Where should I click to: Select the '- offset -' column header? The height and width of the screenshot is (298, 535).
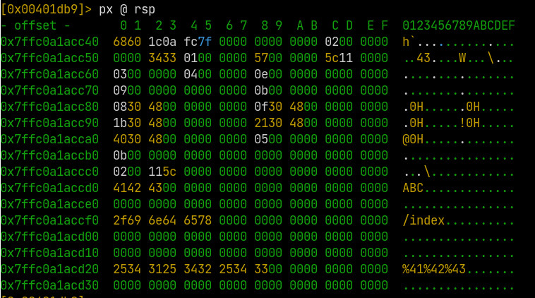35,25
